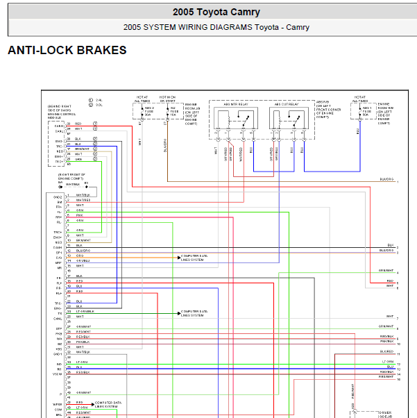Click the CANH pin 33 RED wire label
Screen dimensions: 417x418
78,124
